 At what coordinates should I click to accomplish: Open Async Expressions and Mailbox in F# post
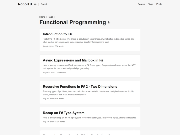point(90,66)
